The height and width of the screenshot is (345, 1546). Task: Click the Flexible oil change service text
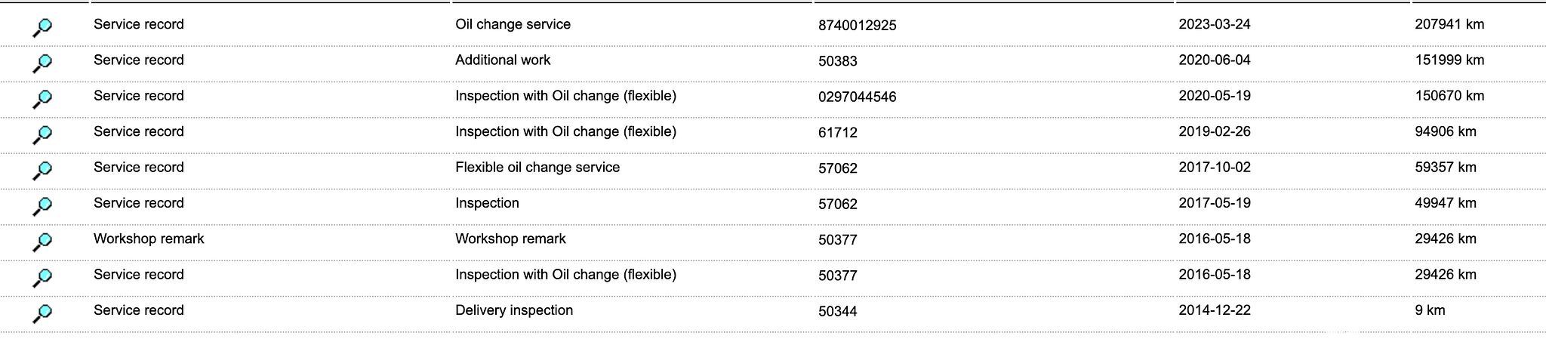[537, 168]
